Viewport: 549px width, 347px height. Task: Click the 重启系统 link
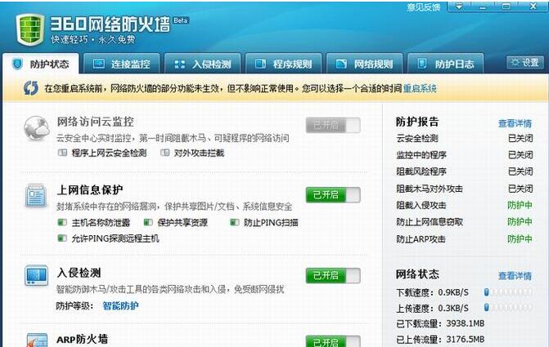[420, 88]
